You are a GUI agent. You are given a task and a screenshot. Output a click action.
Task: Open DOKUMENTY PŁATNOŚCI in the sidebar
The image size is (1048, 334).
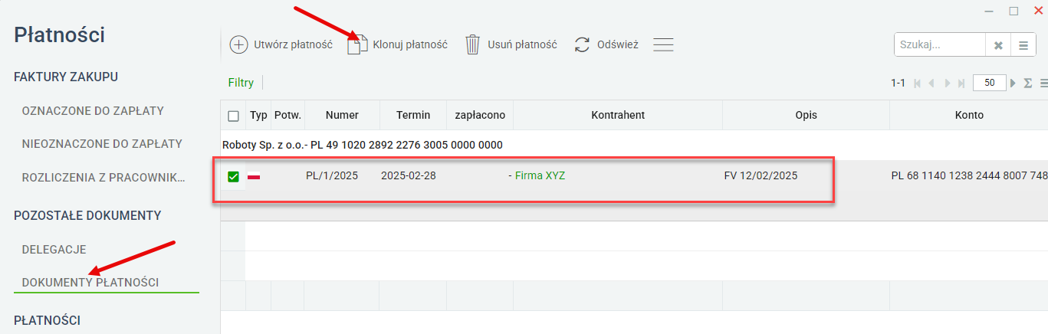(90, 283)
